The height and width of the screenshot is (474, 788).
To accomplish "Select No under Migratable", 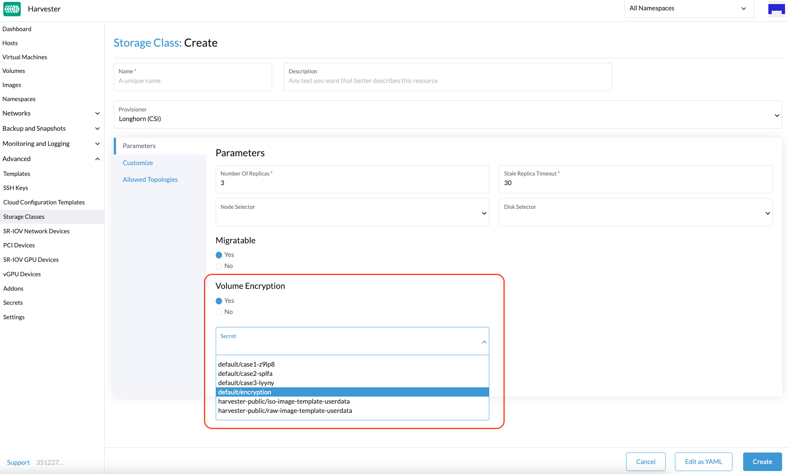I will [x=219, y=266].
